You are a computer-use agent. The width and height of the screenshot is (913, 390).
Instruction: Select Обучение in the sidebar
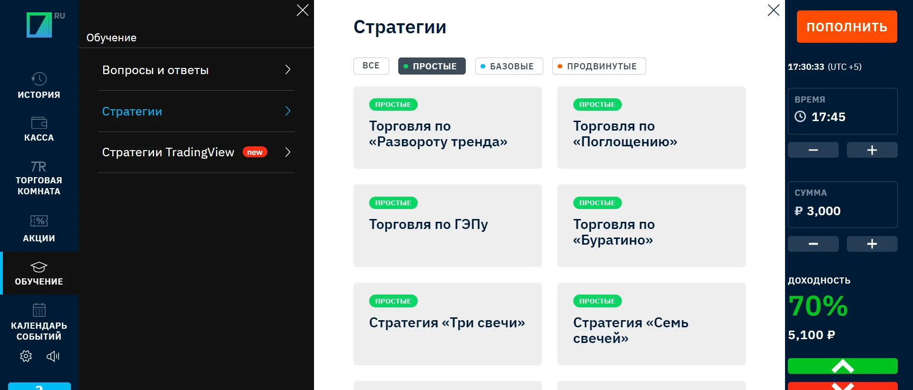pyautogui.click(x=39, y=274)
